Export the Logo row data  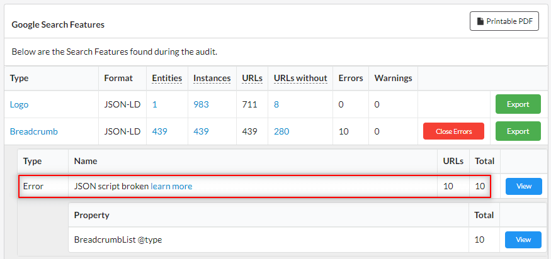[518, 104]
